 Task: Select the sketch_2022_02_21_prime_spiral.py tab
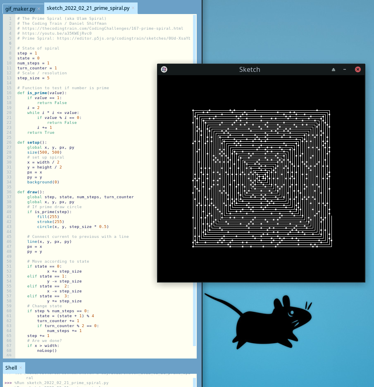pyautogui.click(x=88, y=8)
